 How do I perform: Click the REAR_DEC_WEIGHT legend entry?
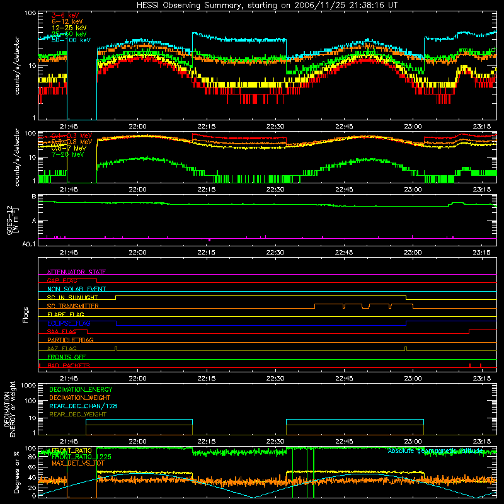pyautogui.click(x=77, y=415)
